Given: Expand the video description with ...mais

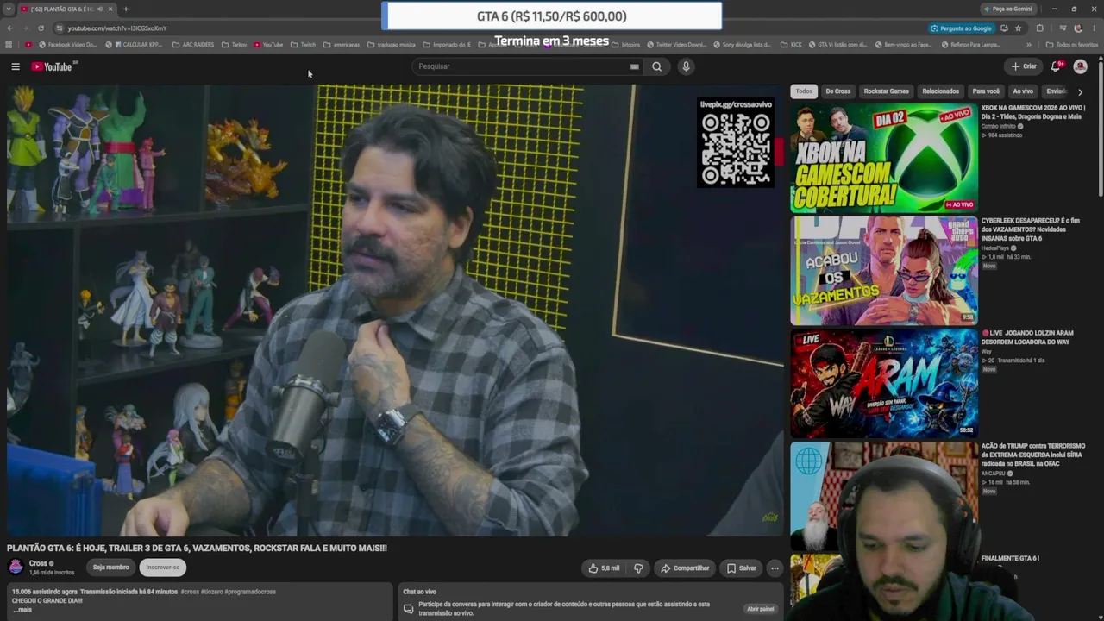Looking at the screenshot, I should tap(22, 610).
